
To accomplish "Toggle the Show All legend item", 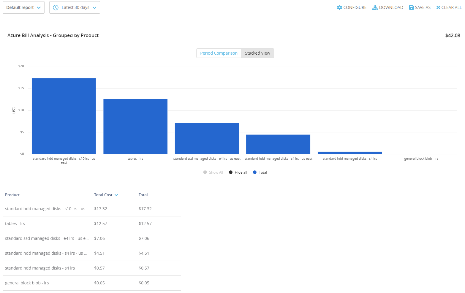I will tap(213, 172).
